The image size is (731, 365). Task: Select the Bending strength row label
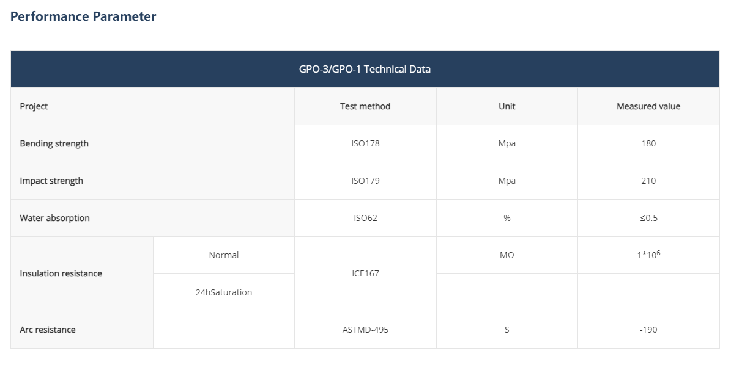(x=54, y=143)
